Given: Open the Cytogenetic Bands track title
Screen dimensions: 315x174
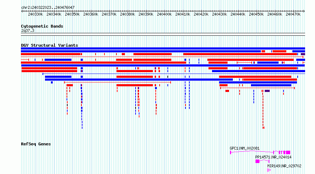Looking at the screenshot, I should (x=42, y=26).
